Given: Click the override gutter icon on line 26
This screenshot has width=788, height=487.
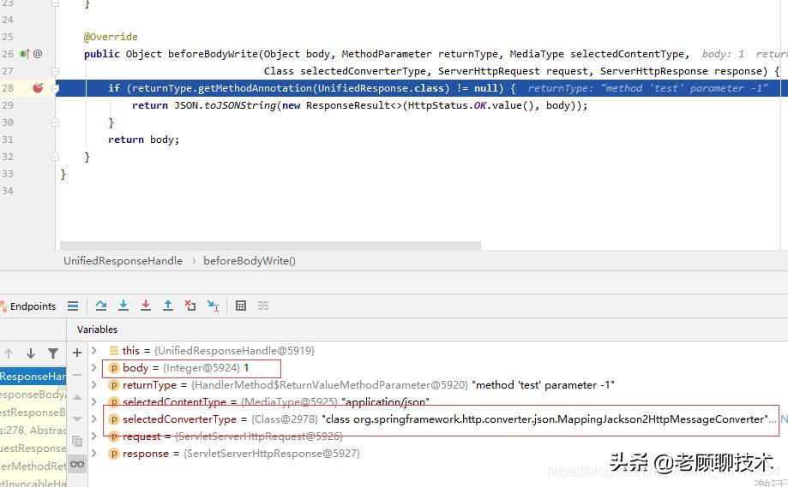Looking at the screenshot, I should pyautogui.click(x=25, y=54).
